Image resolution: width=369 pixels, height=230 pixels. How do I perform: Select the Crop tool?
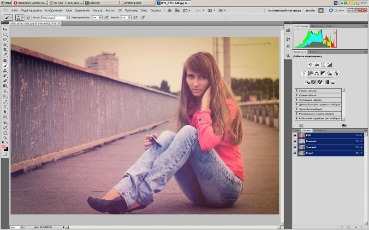[5, 50]
